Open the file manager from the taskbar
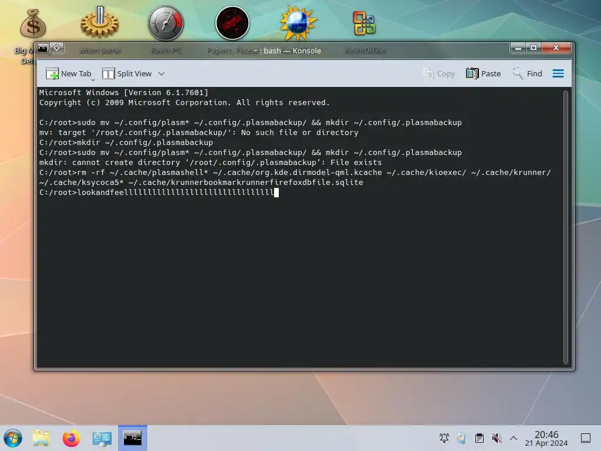This screenshot has height=451, width=601. tap(41, 438)
